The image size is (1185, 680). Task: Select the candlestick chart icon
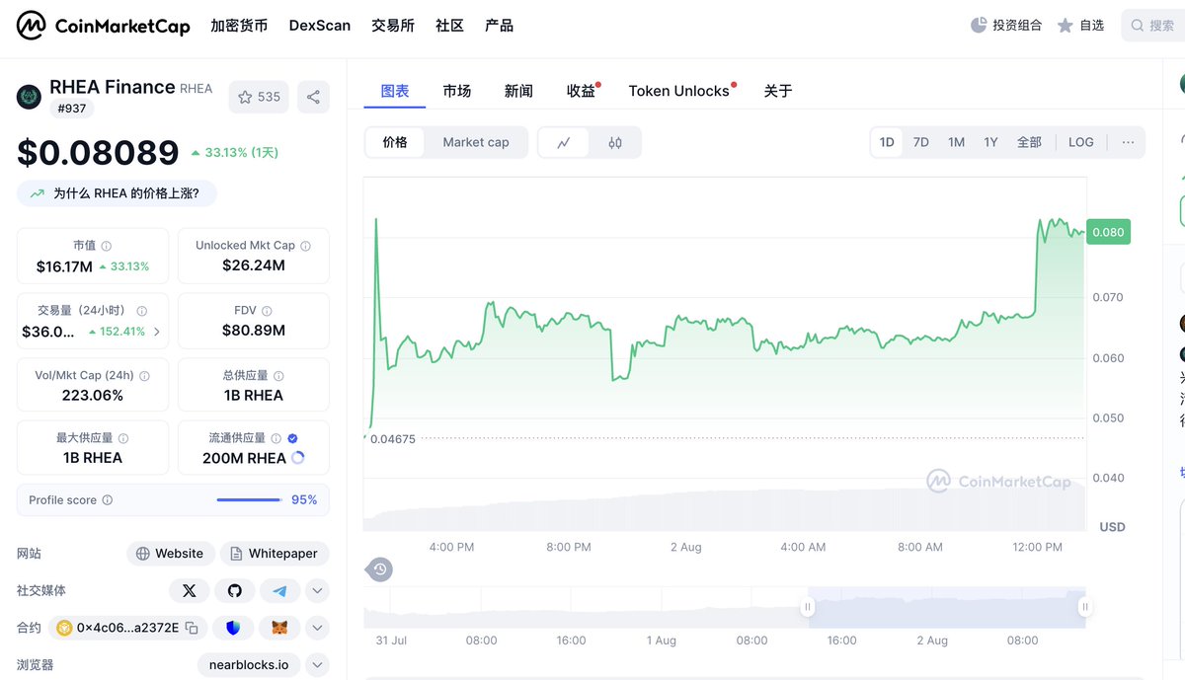[615, 142]
